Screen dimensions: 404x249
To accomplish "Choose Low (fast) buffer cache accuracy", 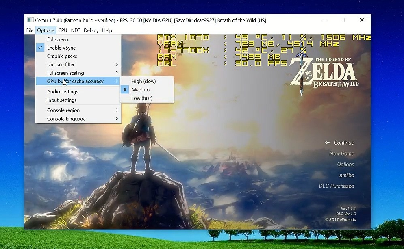I will click(142, 98).
